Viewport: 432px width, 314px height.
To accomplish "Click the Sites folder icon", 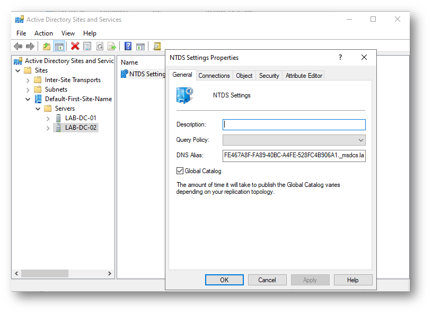I will (x=28, y=70).
